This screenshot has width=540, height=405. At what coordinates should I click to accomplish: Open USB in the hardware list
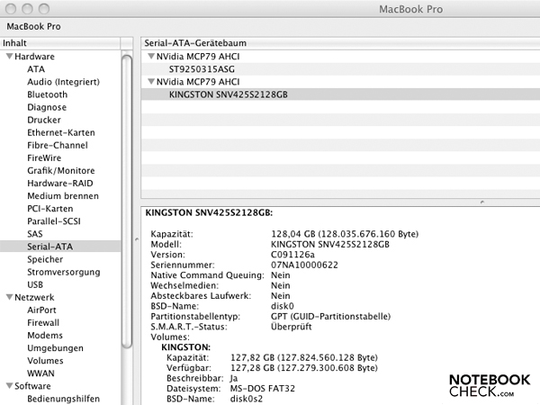coord(35,284)
